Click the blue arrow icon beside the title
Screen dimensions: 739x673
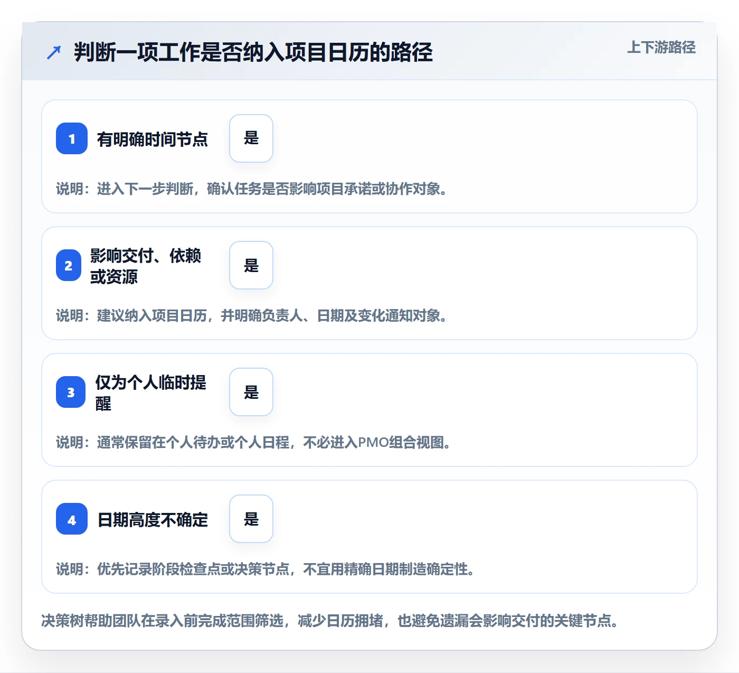click(x=54, y=52)
